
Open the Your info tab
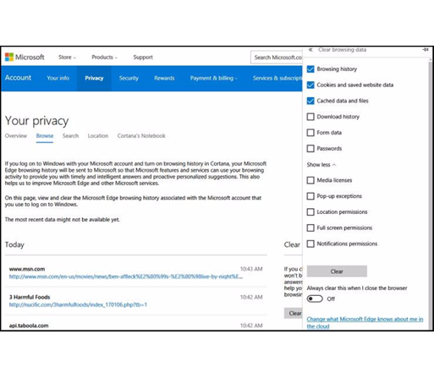pyautogui.click(x=58, y=79)
